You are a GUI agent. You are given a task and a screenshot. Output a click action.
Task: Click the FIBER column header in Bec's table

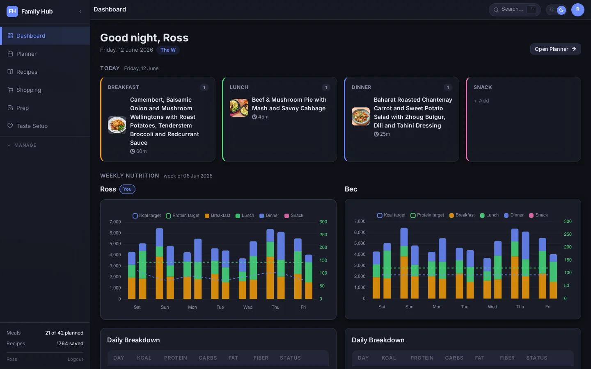tap(507, 358)
